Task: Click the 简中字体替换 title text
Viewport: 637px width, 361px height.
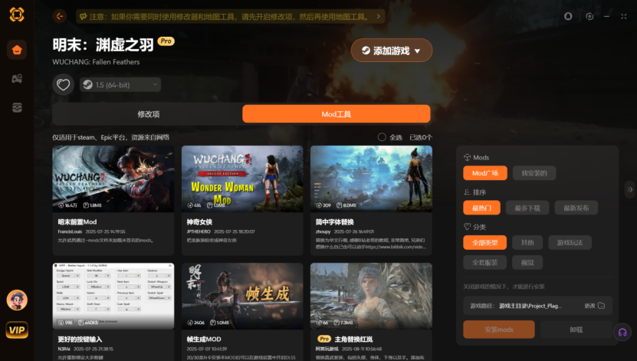Action: pos(335,222)
